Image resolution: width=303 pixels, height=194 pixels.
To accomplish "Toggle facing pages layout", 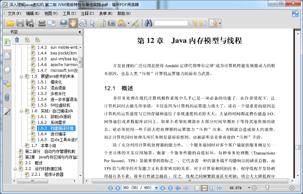I will [212, 188].
